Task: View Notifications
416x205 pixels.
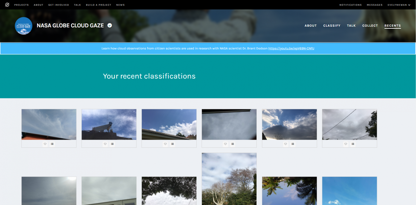Action: pyautogui.click(x=350, y=5)
